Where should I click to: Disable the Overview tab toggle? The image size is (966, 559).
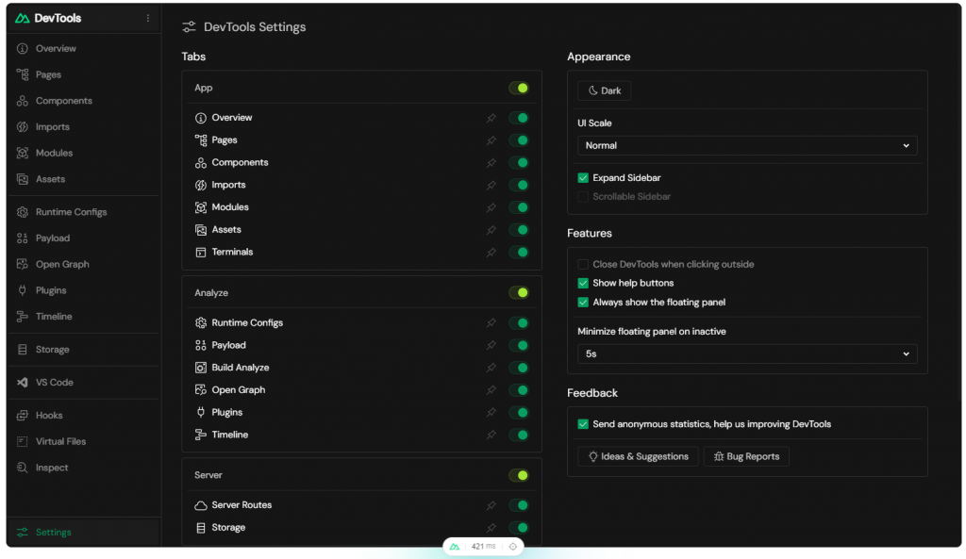tap(519, 118)
